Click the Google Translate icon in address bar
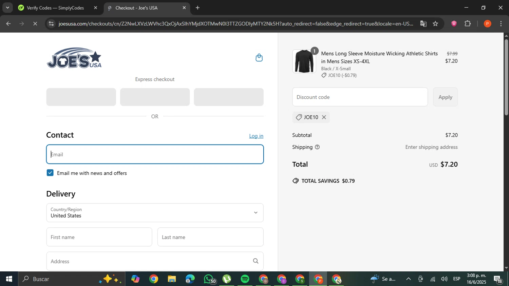This screenshot has height=286, width=509. coord(423,24)
